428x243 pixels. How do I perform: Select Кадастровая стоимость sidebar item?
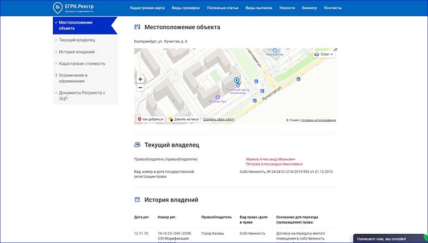coord(82,64)
